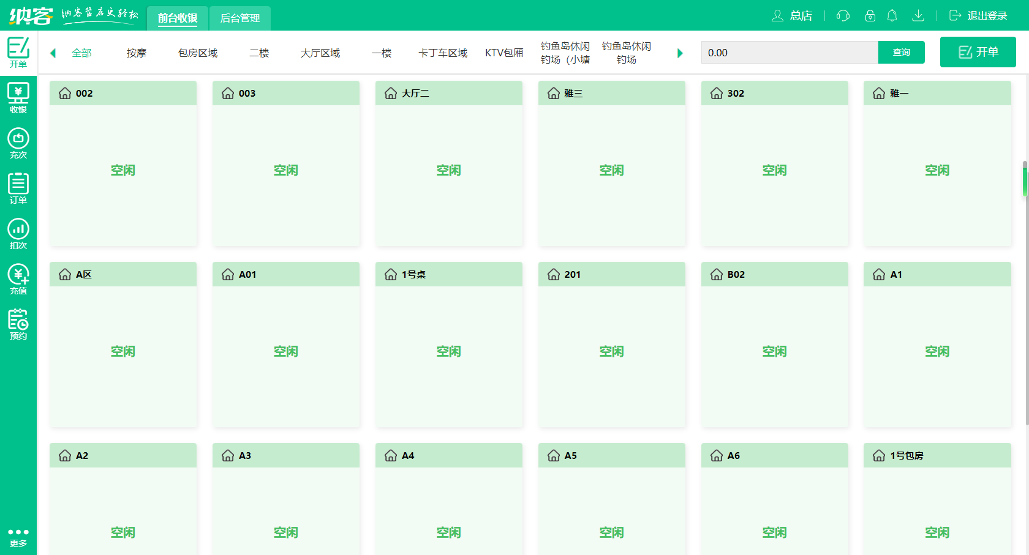1029x555 pixels.
Task: Open the 预约 reservation sidebar icon
Action: 18,324
